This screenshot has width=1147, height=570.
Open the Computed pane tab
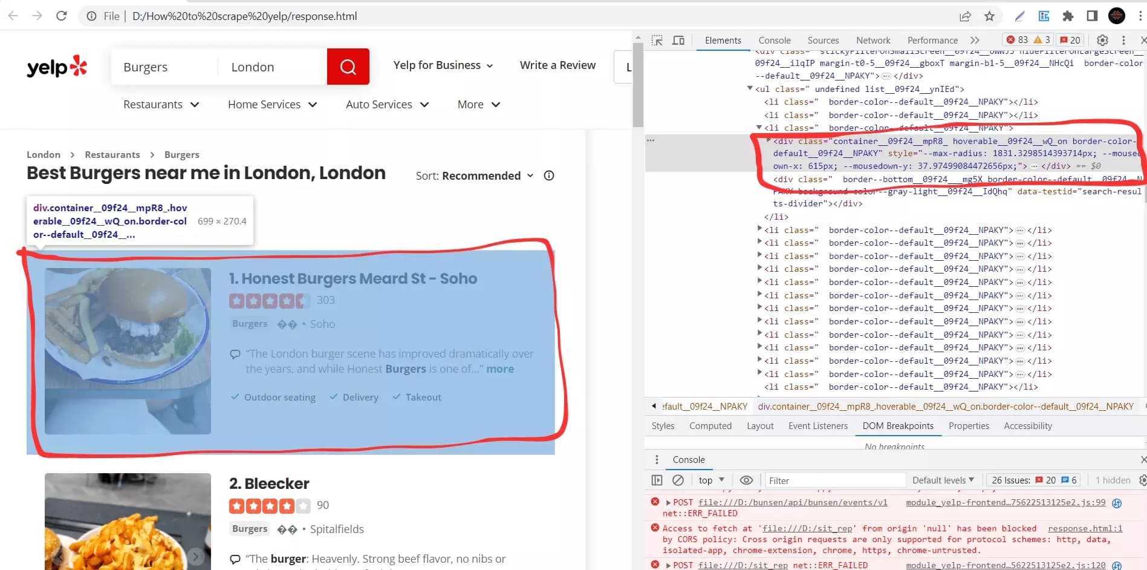pos(710,426)
